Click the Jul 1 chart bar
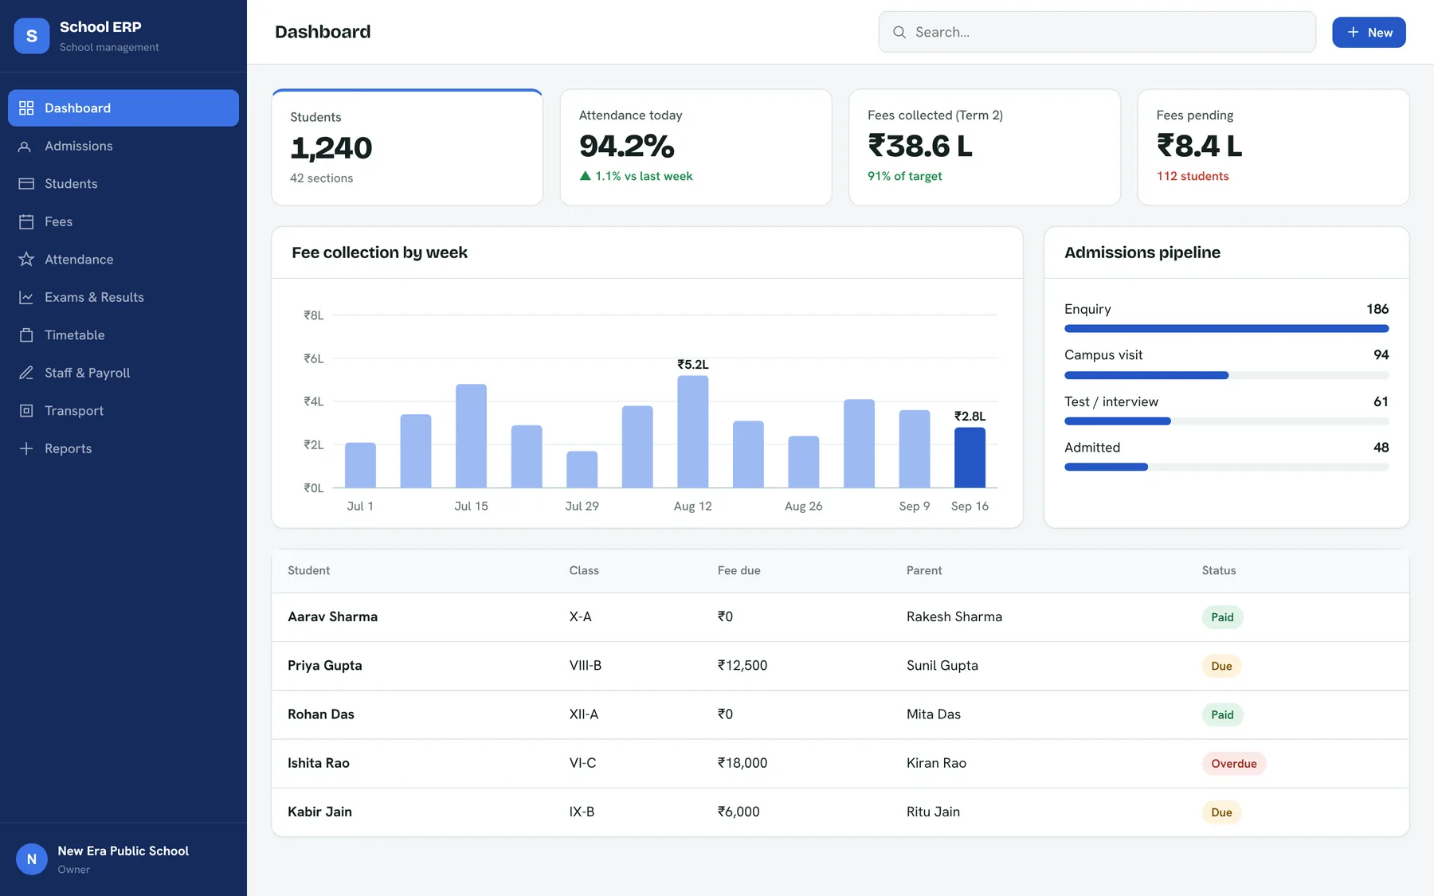Image resolution: width=1434 pixels, height=896 pixels. point(360,465)
